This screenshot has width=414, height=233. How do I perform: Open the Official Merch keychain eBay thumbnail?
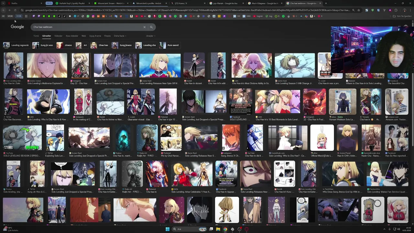[322, 138]
